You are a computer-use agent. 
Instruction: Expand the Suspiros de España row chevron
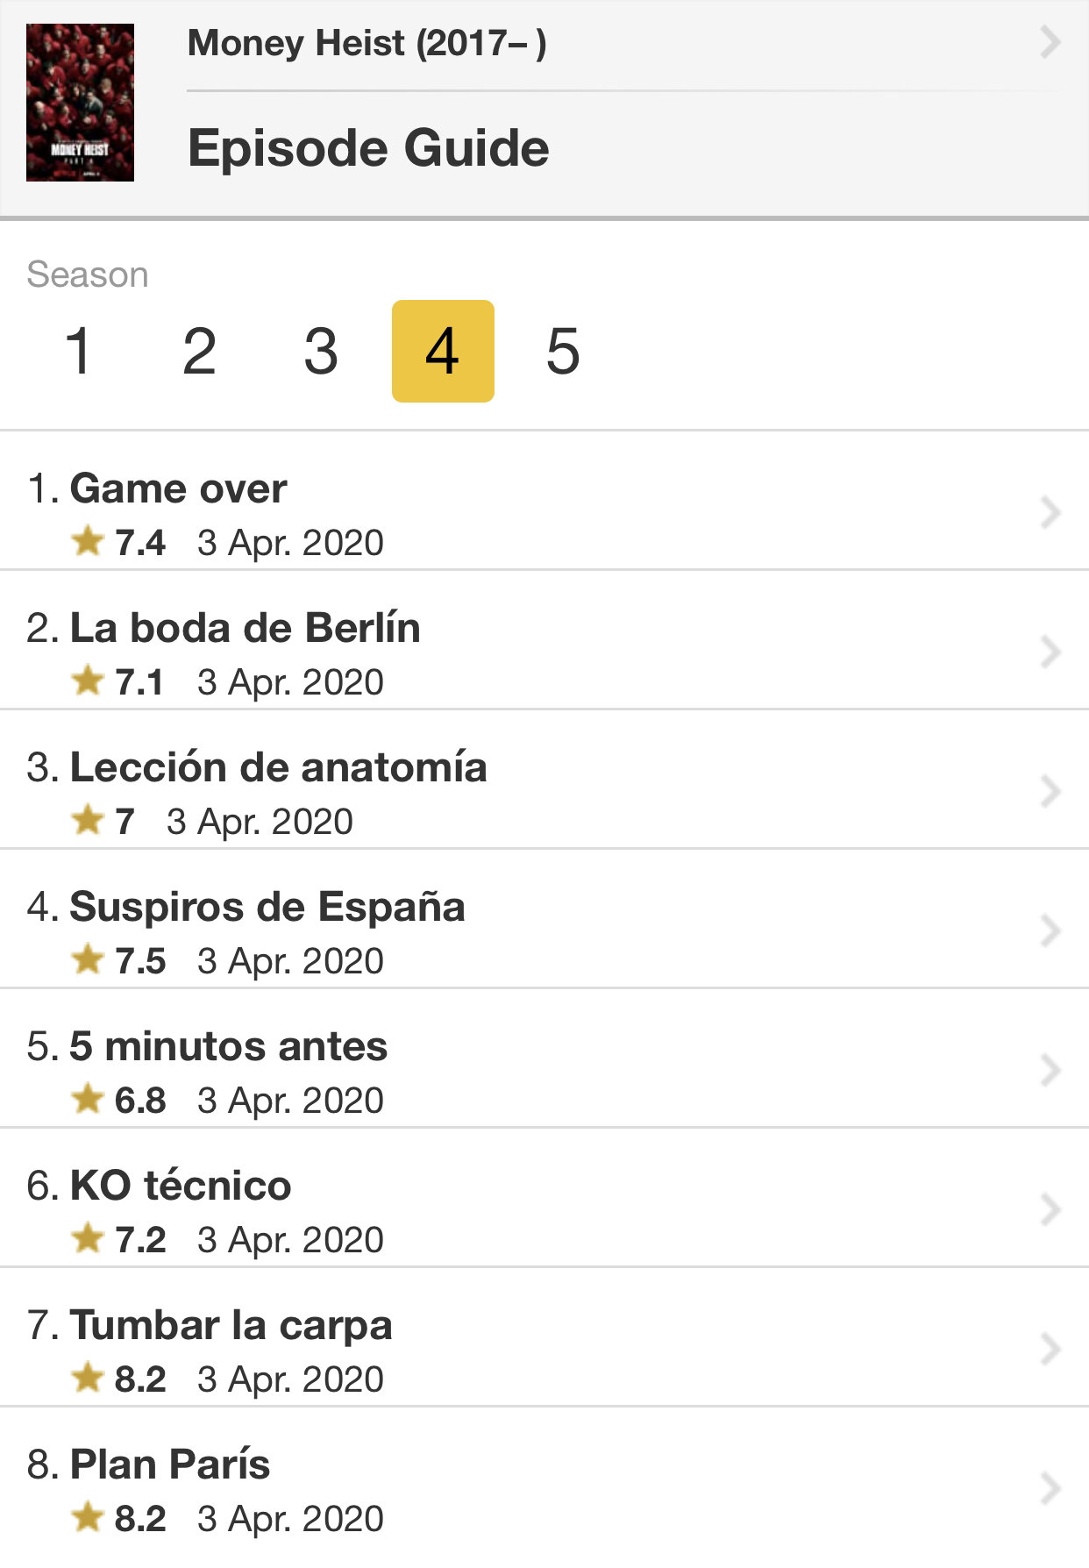click(1050, 930)
